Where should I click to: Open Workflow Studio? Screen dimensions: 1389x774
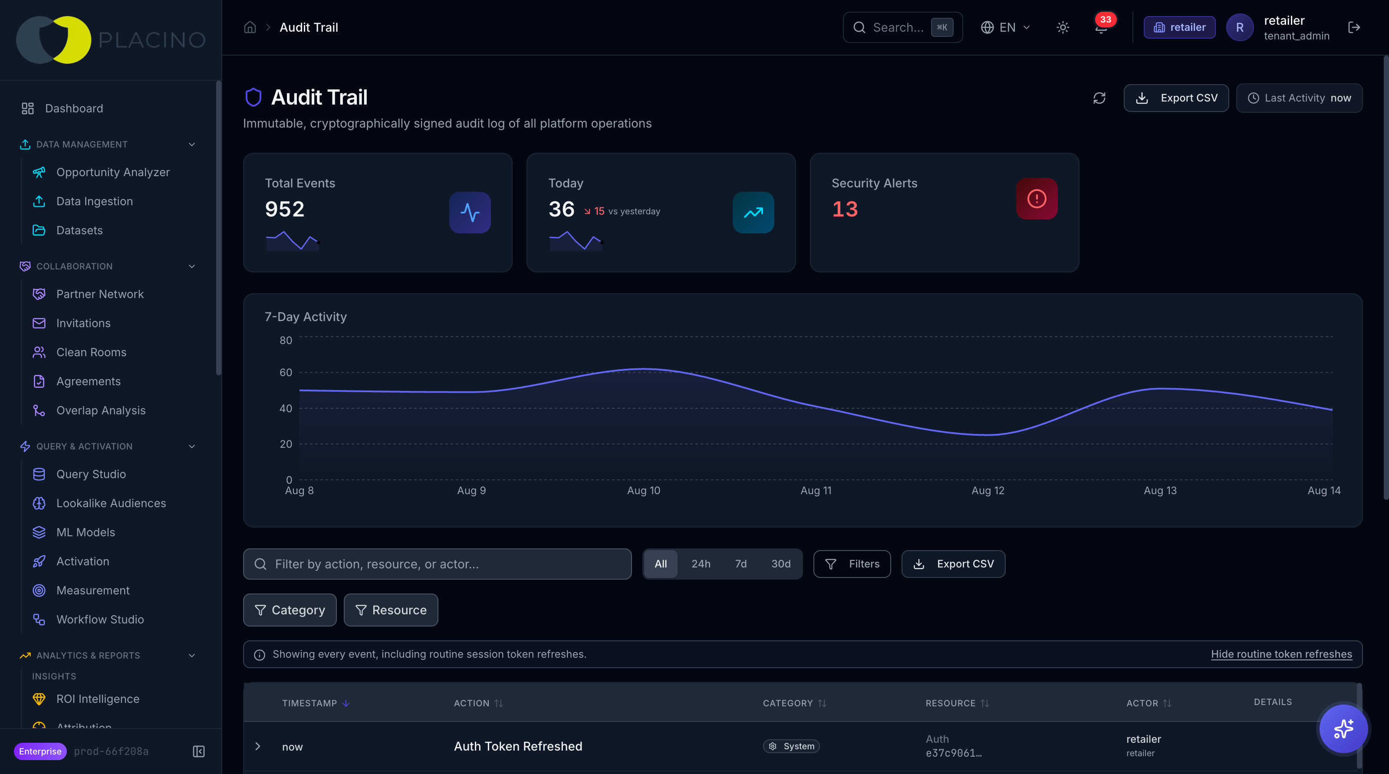click(x=100, y=619)
